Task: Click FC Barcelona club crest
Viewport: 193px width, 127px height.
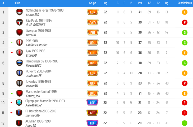Action: (x=19, y=113)
